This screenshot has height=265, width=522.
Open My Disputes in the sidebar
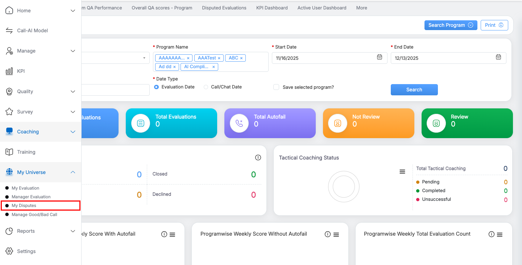point(24,206)
